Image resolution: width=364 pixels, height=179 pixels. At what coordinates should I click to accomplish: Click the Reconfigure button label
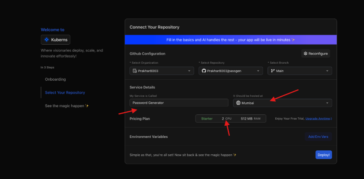click(318, 53)
